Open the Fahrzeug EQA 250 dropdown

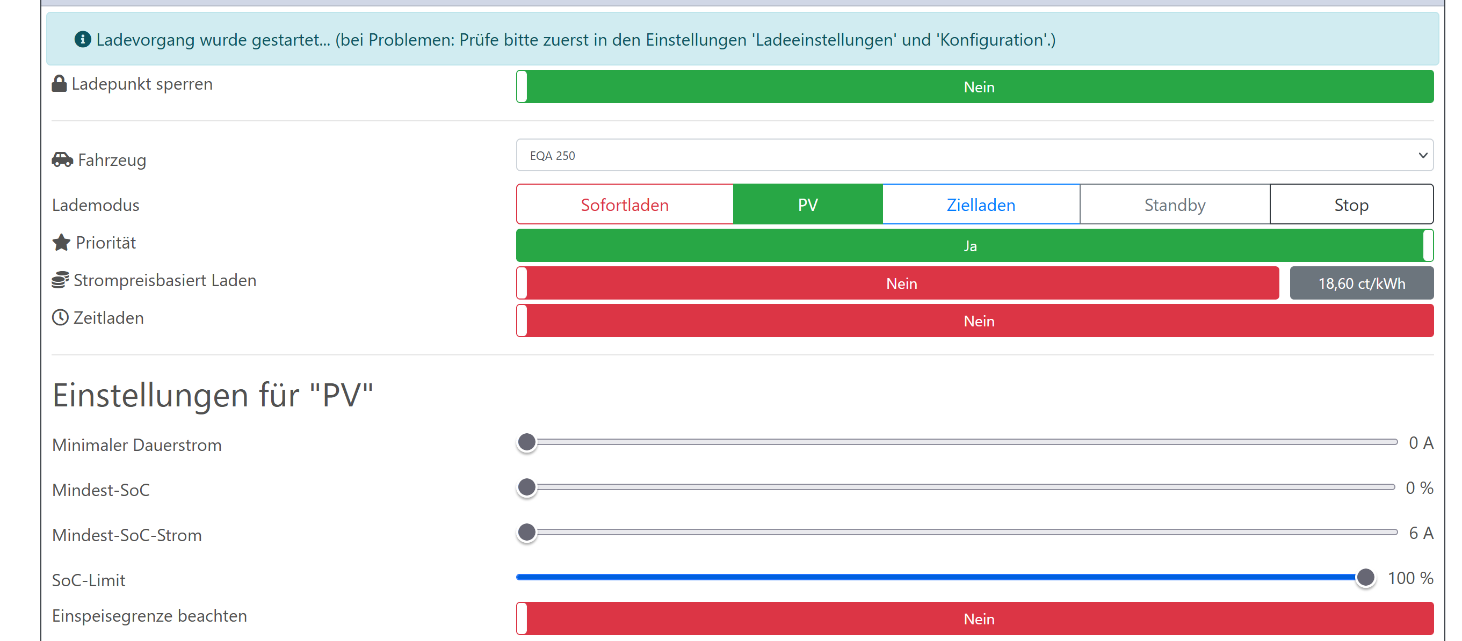pyautogui.click(x=965, y=156)
